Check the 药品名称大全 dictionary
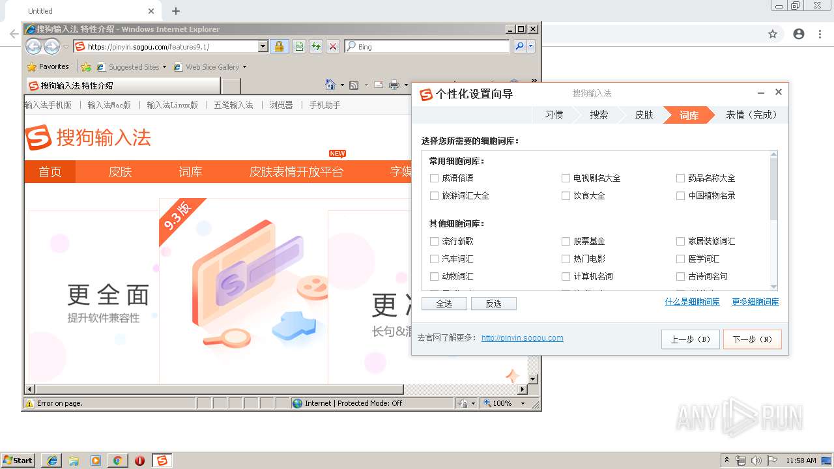 (x=681, y=178)
